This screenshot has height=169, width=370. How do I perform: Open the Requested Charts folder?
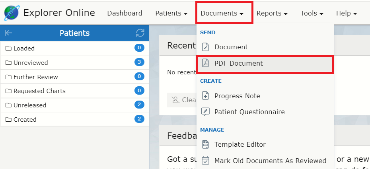[x=74, y=91]
